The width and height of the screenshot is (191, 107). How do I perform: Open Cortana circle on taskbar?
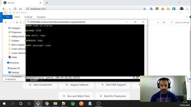(21, 104)
